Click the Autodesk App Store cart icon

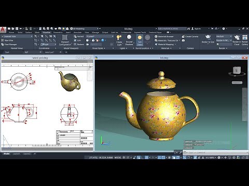pos(212,28)
